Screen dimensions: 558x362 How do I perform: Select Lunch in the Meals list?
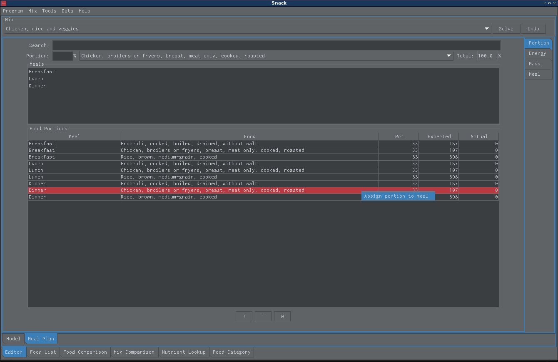pos(263,79)
